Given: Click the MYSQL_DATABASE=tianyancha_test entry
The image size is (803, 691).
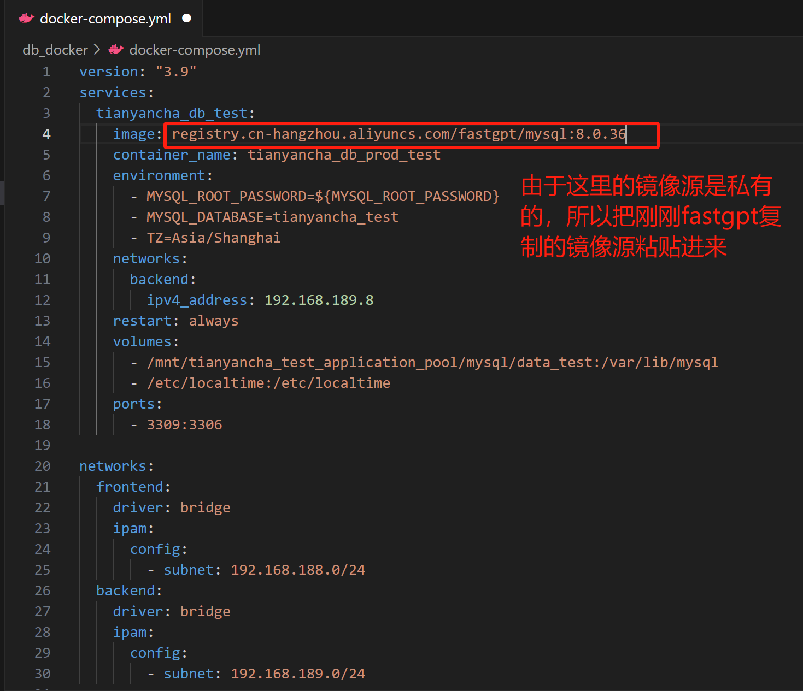Looking at the screenshot, I should coord(272,217).
